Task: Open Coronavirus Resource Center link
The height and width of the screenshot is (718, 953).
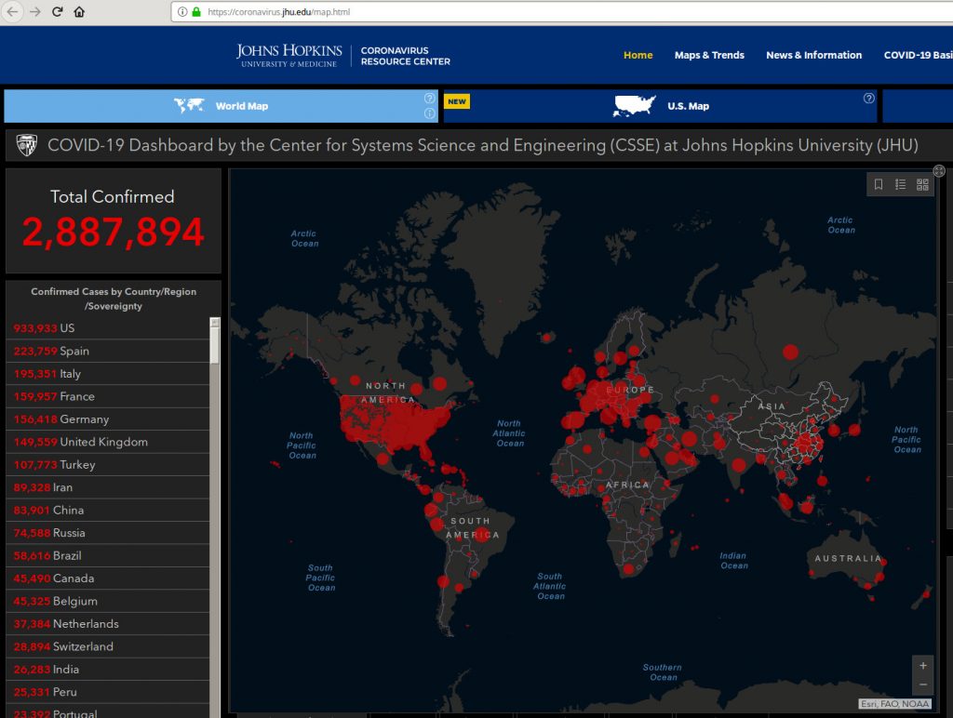Action: tap(406, 56)
